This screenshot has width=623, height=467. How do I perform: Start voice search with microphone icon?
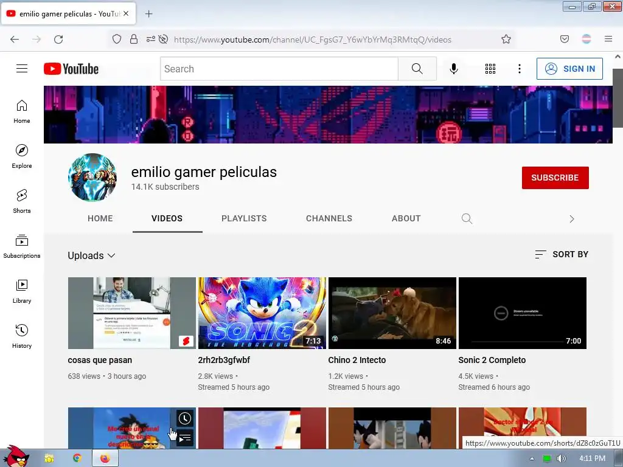tap(453, 69)
